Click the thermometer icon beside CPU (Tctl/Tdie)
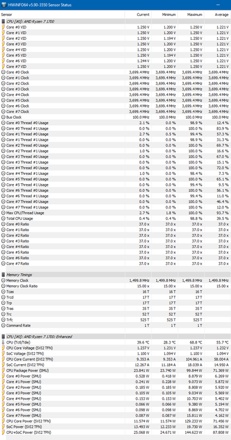This screenshot has width=231, height=440. 4,342
